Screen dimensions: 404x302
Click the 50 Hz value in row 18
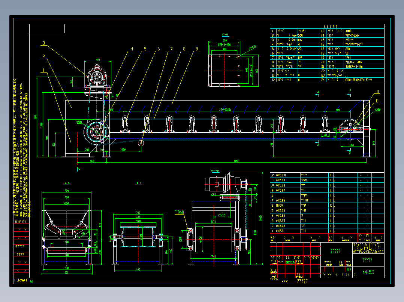click(347, 53)
